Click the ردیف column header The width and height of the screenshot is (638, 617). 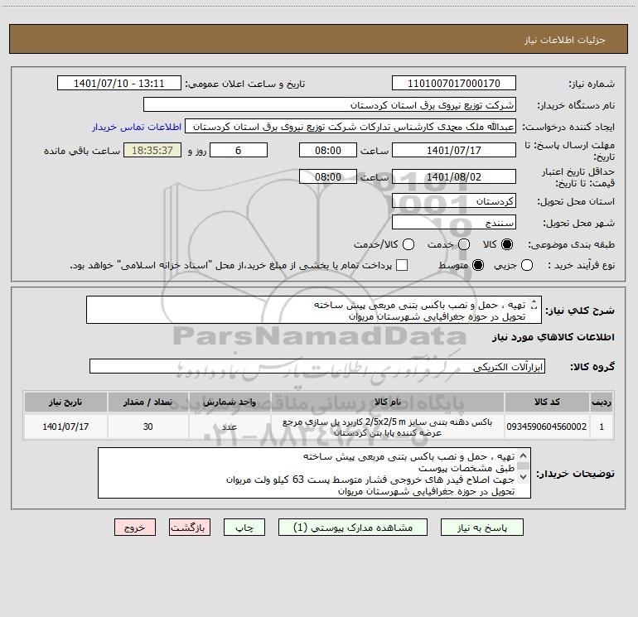[x=602, y=402]
